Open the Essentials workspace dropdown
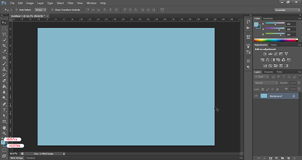The image size is (302, 160). [287, 10]
